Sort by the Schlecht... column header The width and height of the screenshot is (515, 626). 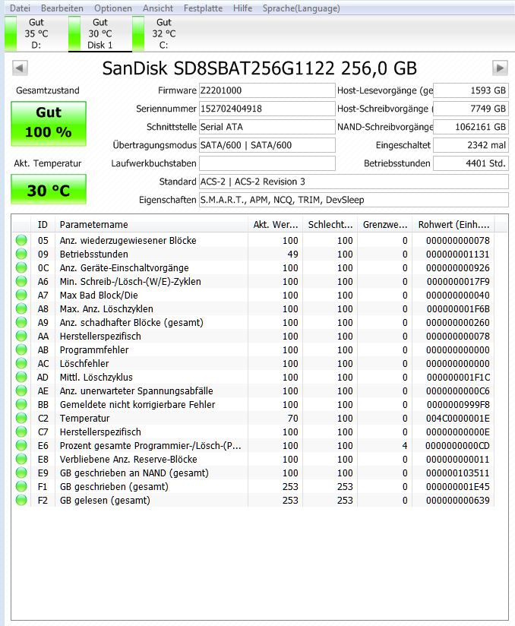tap(330, 224)
